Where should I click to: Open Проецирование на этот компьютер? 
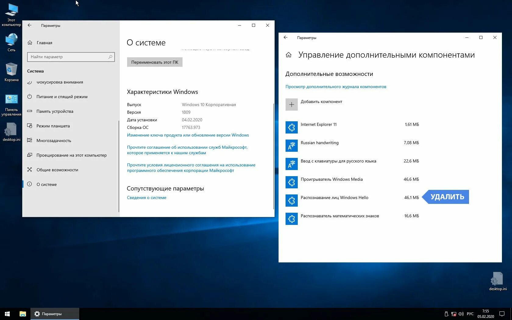click(72, 155)
